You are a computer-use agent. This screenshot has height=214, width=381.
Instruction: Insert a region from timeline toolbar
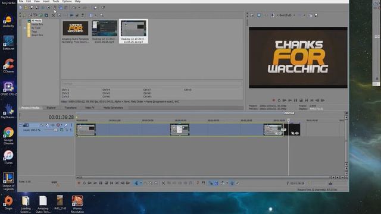click(x=204, y=183)
